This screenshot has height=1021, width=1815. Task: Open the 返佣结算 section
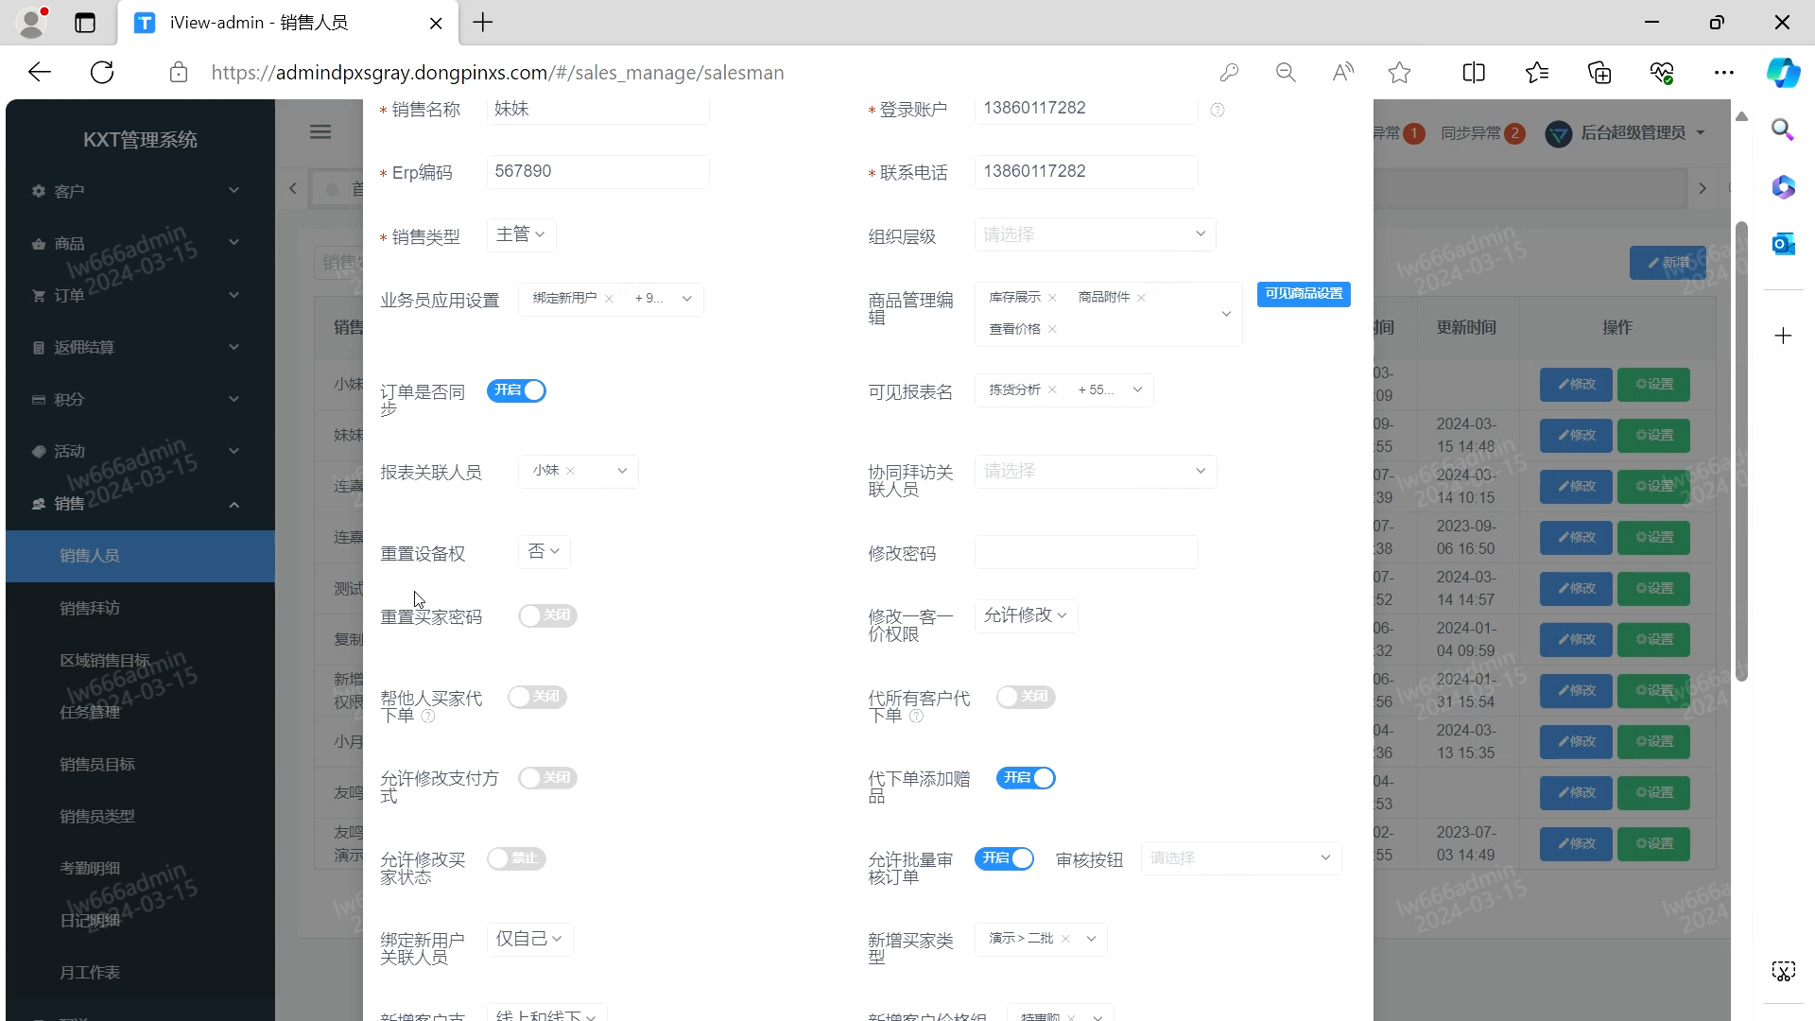[x=82, y=347]
